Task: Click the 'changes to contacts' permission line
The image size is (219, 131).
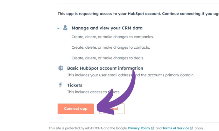Action: pyautogui.click(x=110, y=47)
